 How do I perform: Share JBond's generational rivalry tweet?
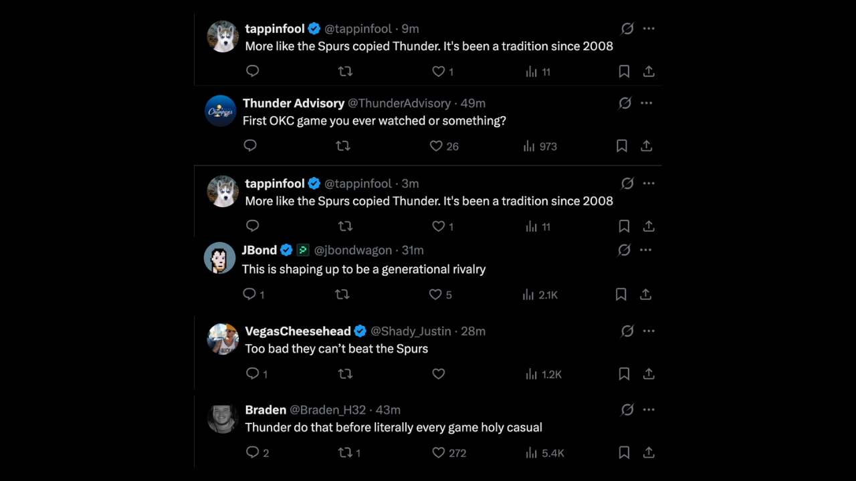click(x=646, y=294)
